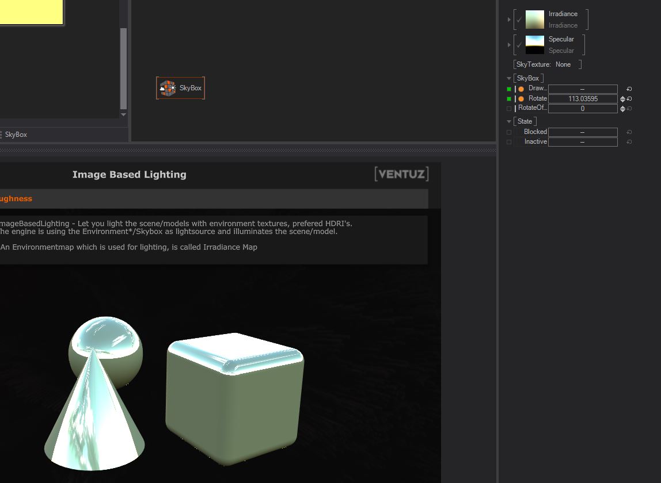Tick the checkbox left of the Inactive property
Screen dimensions: 661x483
(x=509, y=142)
